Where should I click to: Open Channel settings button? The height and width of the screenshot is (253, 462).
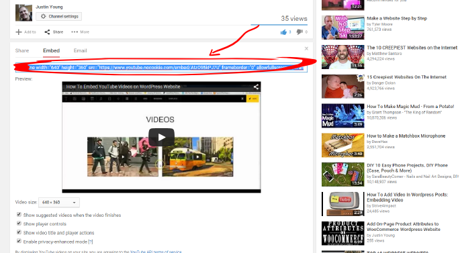[x=59, y=17]
